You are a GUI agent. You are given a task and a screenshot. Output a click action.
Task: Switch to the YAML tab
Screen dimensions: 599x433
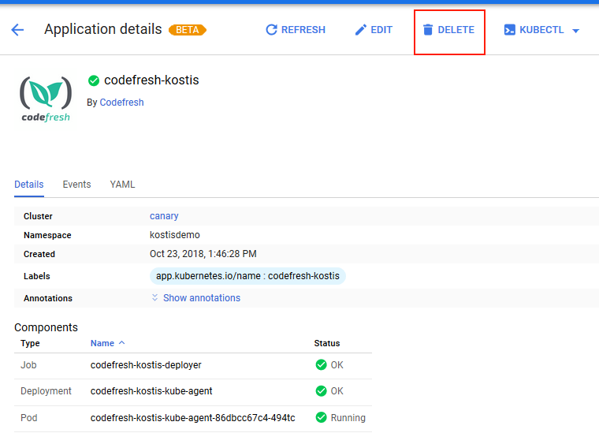122,185
